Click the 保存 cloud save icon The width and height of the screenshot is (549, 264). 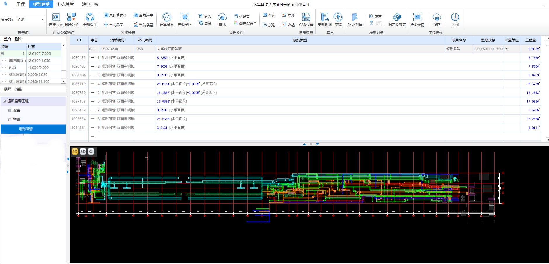(437, 19)
